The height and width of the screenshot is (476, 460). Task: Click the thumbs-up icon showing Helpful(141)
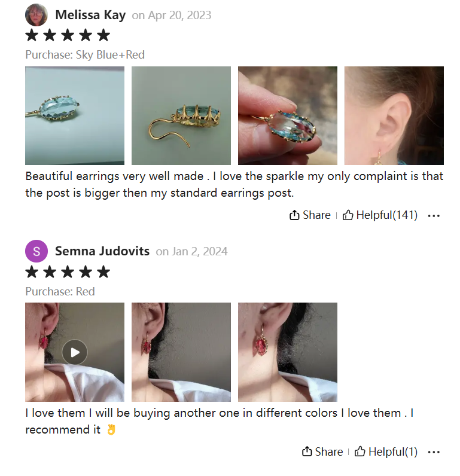coord(348,215)
